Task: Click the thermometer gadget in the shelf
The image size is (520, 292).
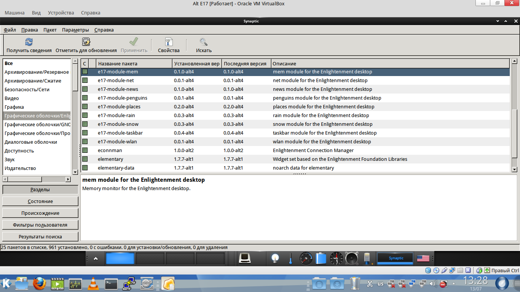Action: click(x=290, y=259)
